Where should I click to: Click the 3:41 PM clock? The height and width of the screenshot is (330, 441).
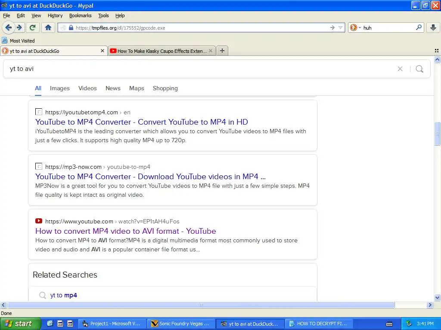pyautogui.click(x=425, y=324)
